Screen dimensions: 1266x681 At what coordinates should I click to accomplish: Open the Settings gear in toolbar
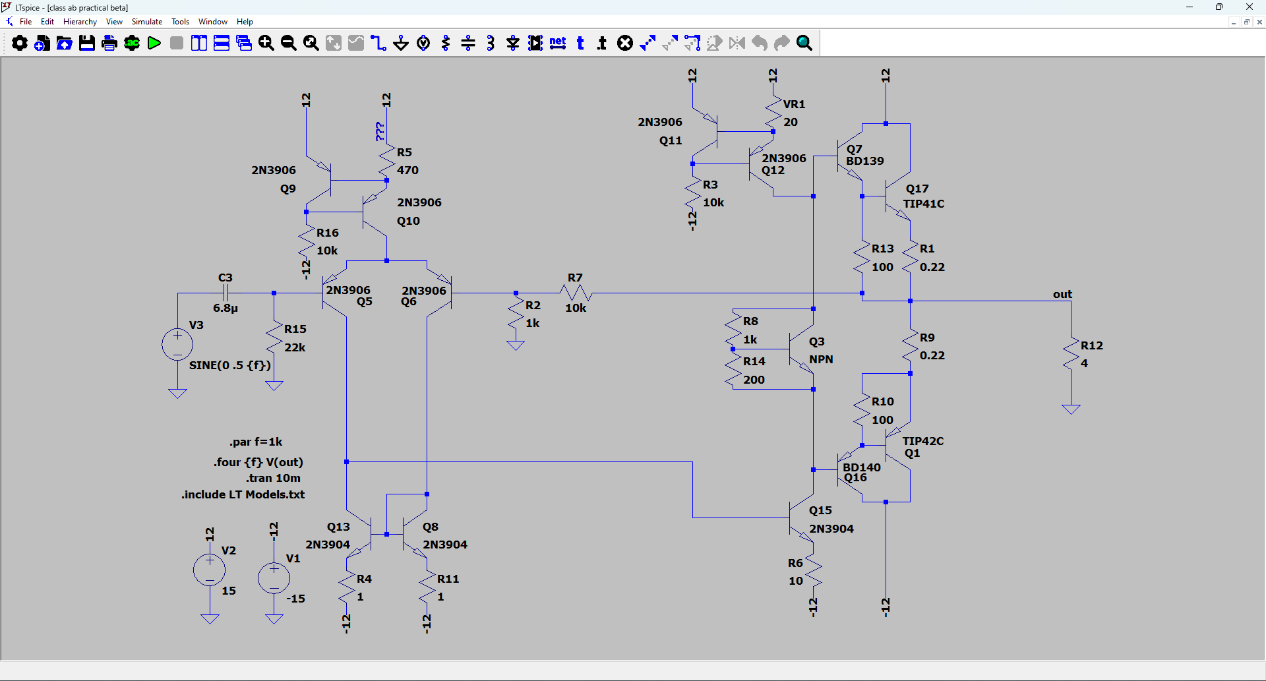tap(20, 44)
